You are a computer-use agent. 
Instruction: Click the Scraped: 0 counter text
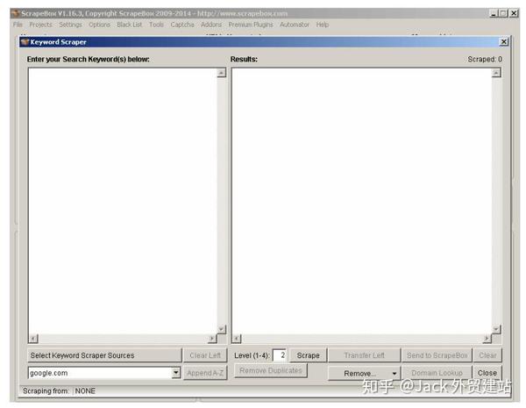tap(485, 59)
